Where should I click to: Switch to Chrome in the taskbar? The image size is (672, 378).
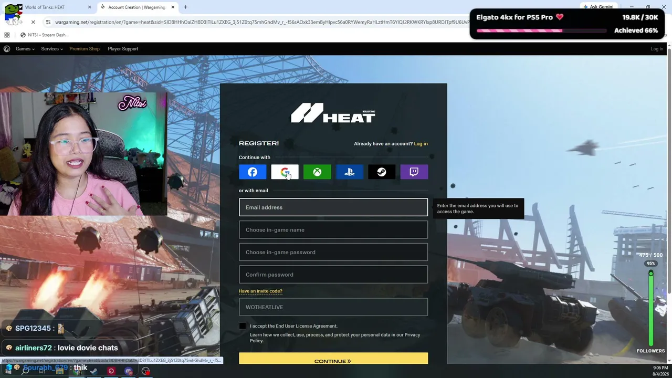coord(77,371)
